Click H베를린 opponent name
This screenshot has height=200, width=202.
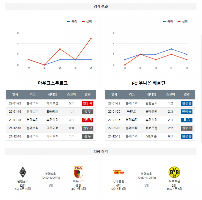(151, 111)
